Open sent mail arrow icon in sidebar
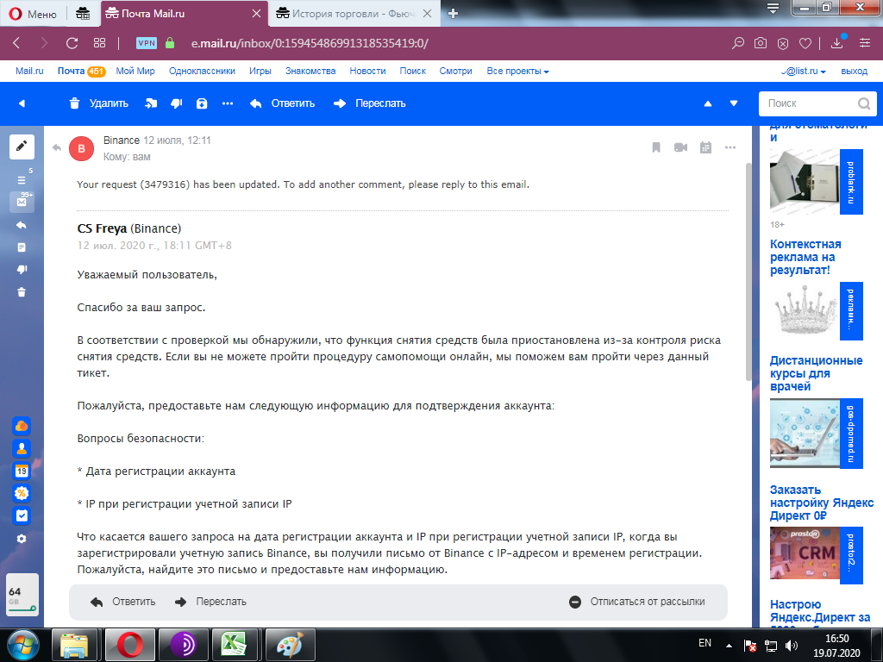Screen dimensions: 883x662 pyautogui.click(x=22, y=225)
